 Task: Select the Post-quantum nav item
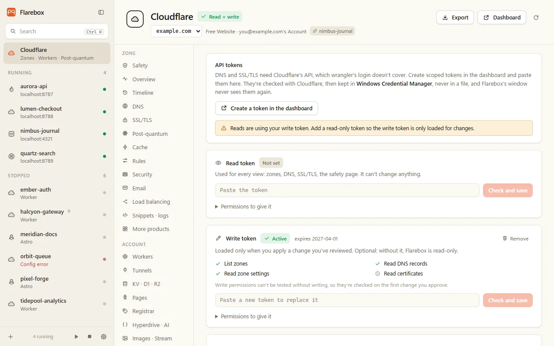click(154, 134)
